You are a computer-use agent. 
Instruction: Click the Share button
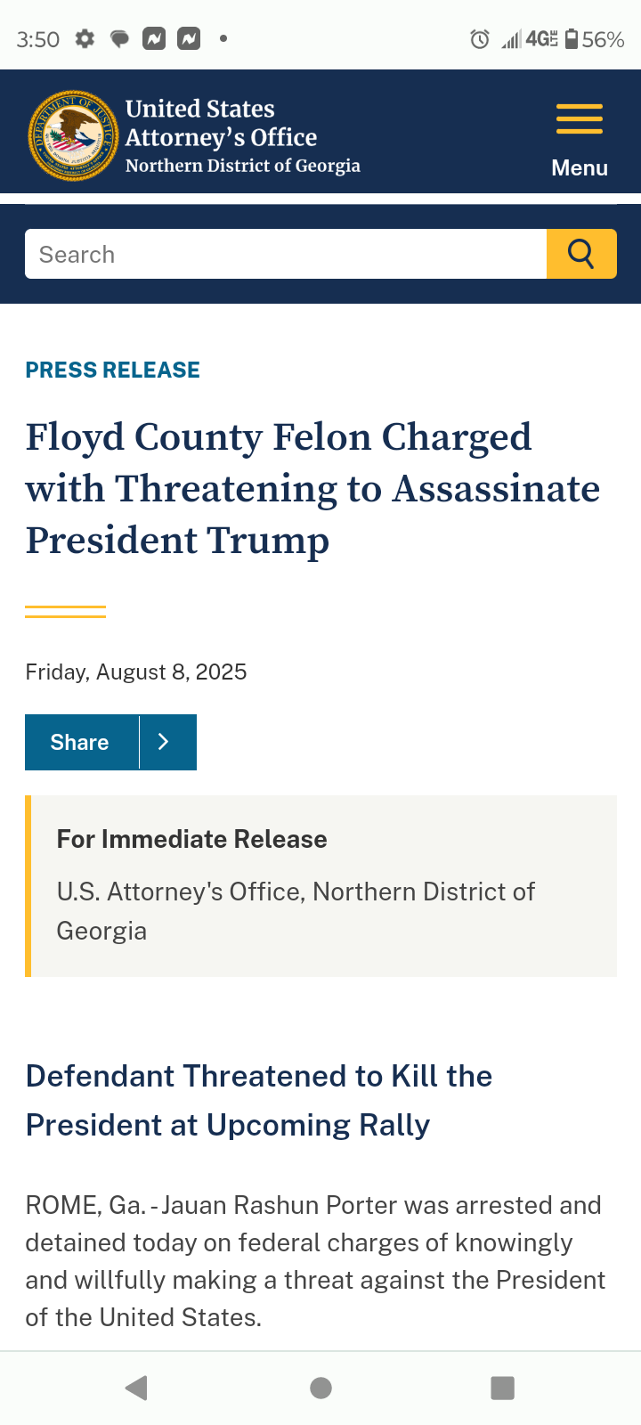pos(82,742)
